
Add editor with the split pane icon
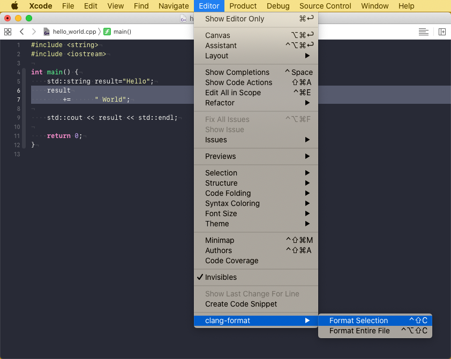coord(442,32)
